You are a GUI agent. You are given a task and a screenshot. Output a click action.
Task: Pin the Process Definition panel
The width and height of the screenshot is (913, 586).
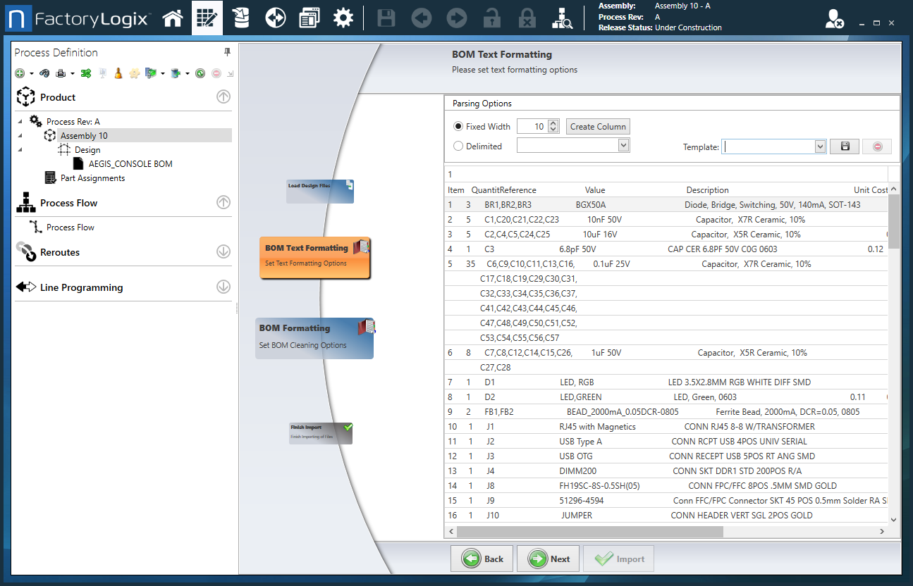[x=227, y=52]
